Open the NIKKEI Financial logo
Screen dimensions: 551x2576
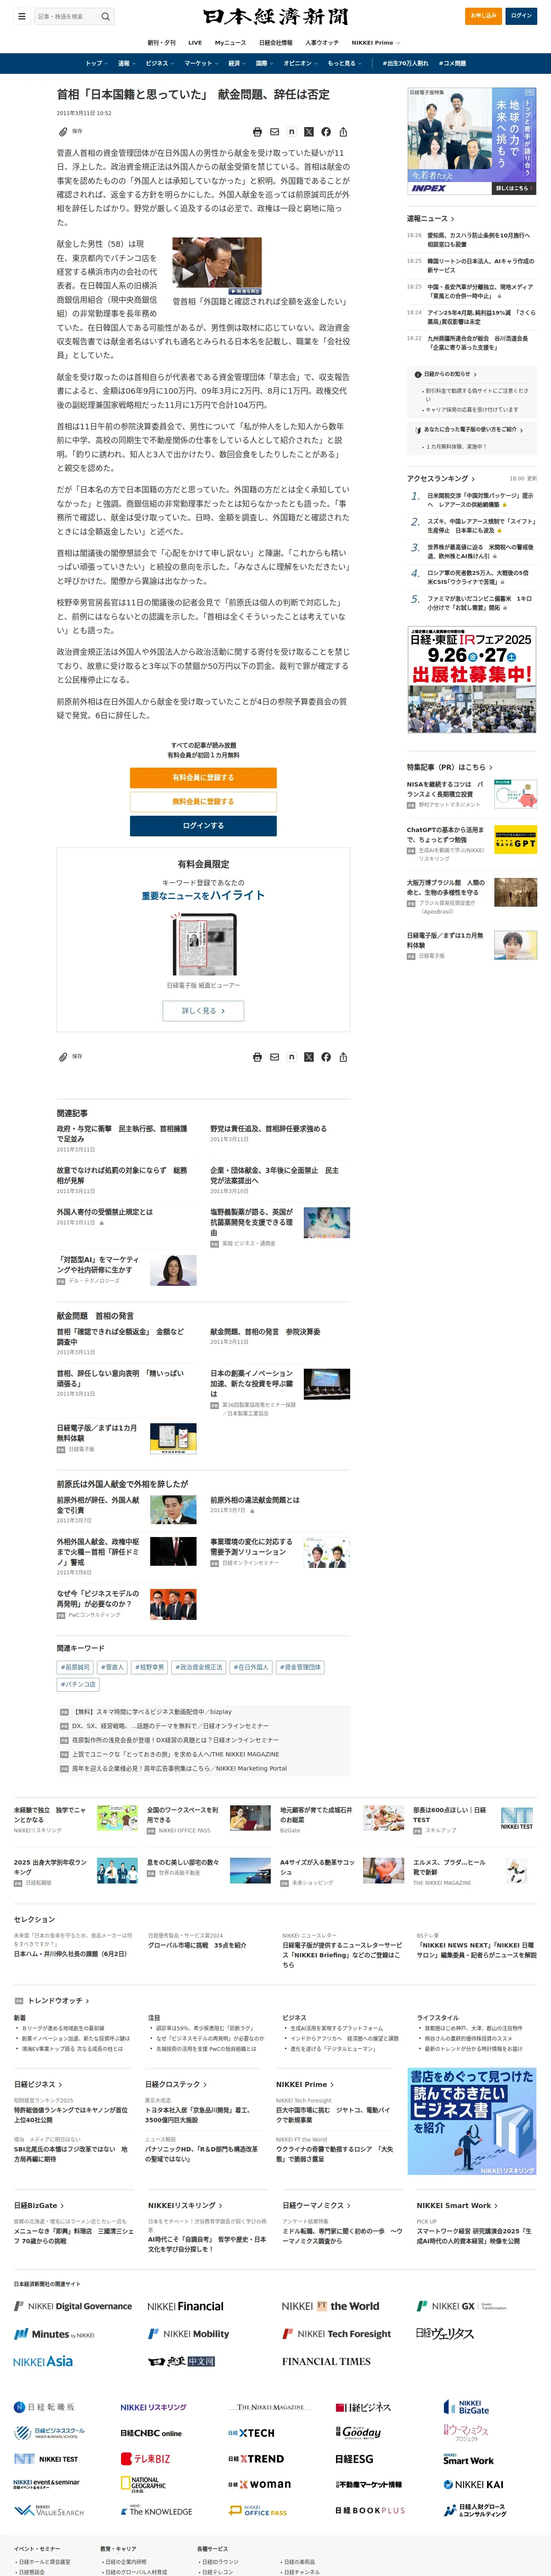tap(185, 2306)
